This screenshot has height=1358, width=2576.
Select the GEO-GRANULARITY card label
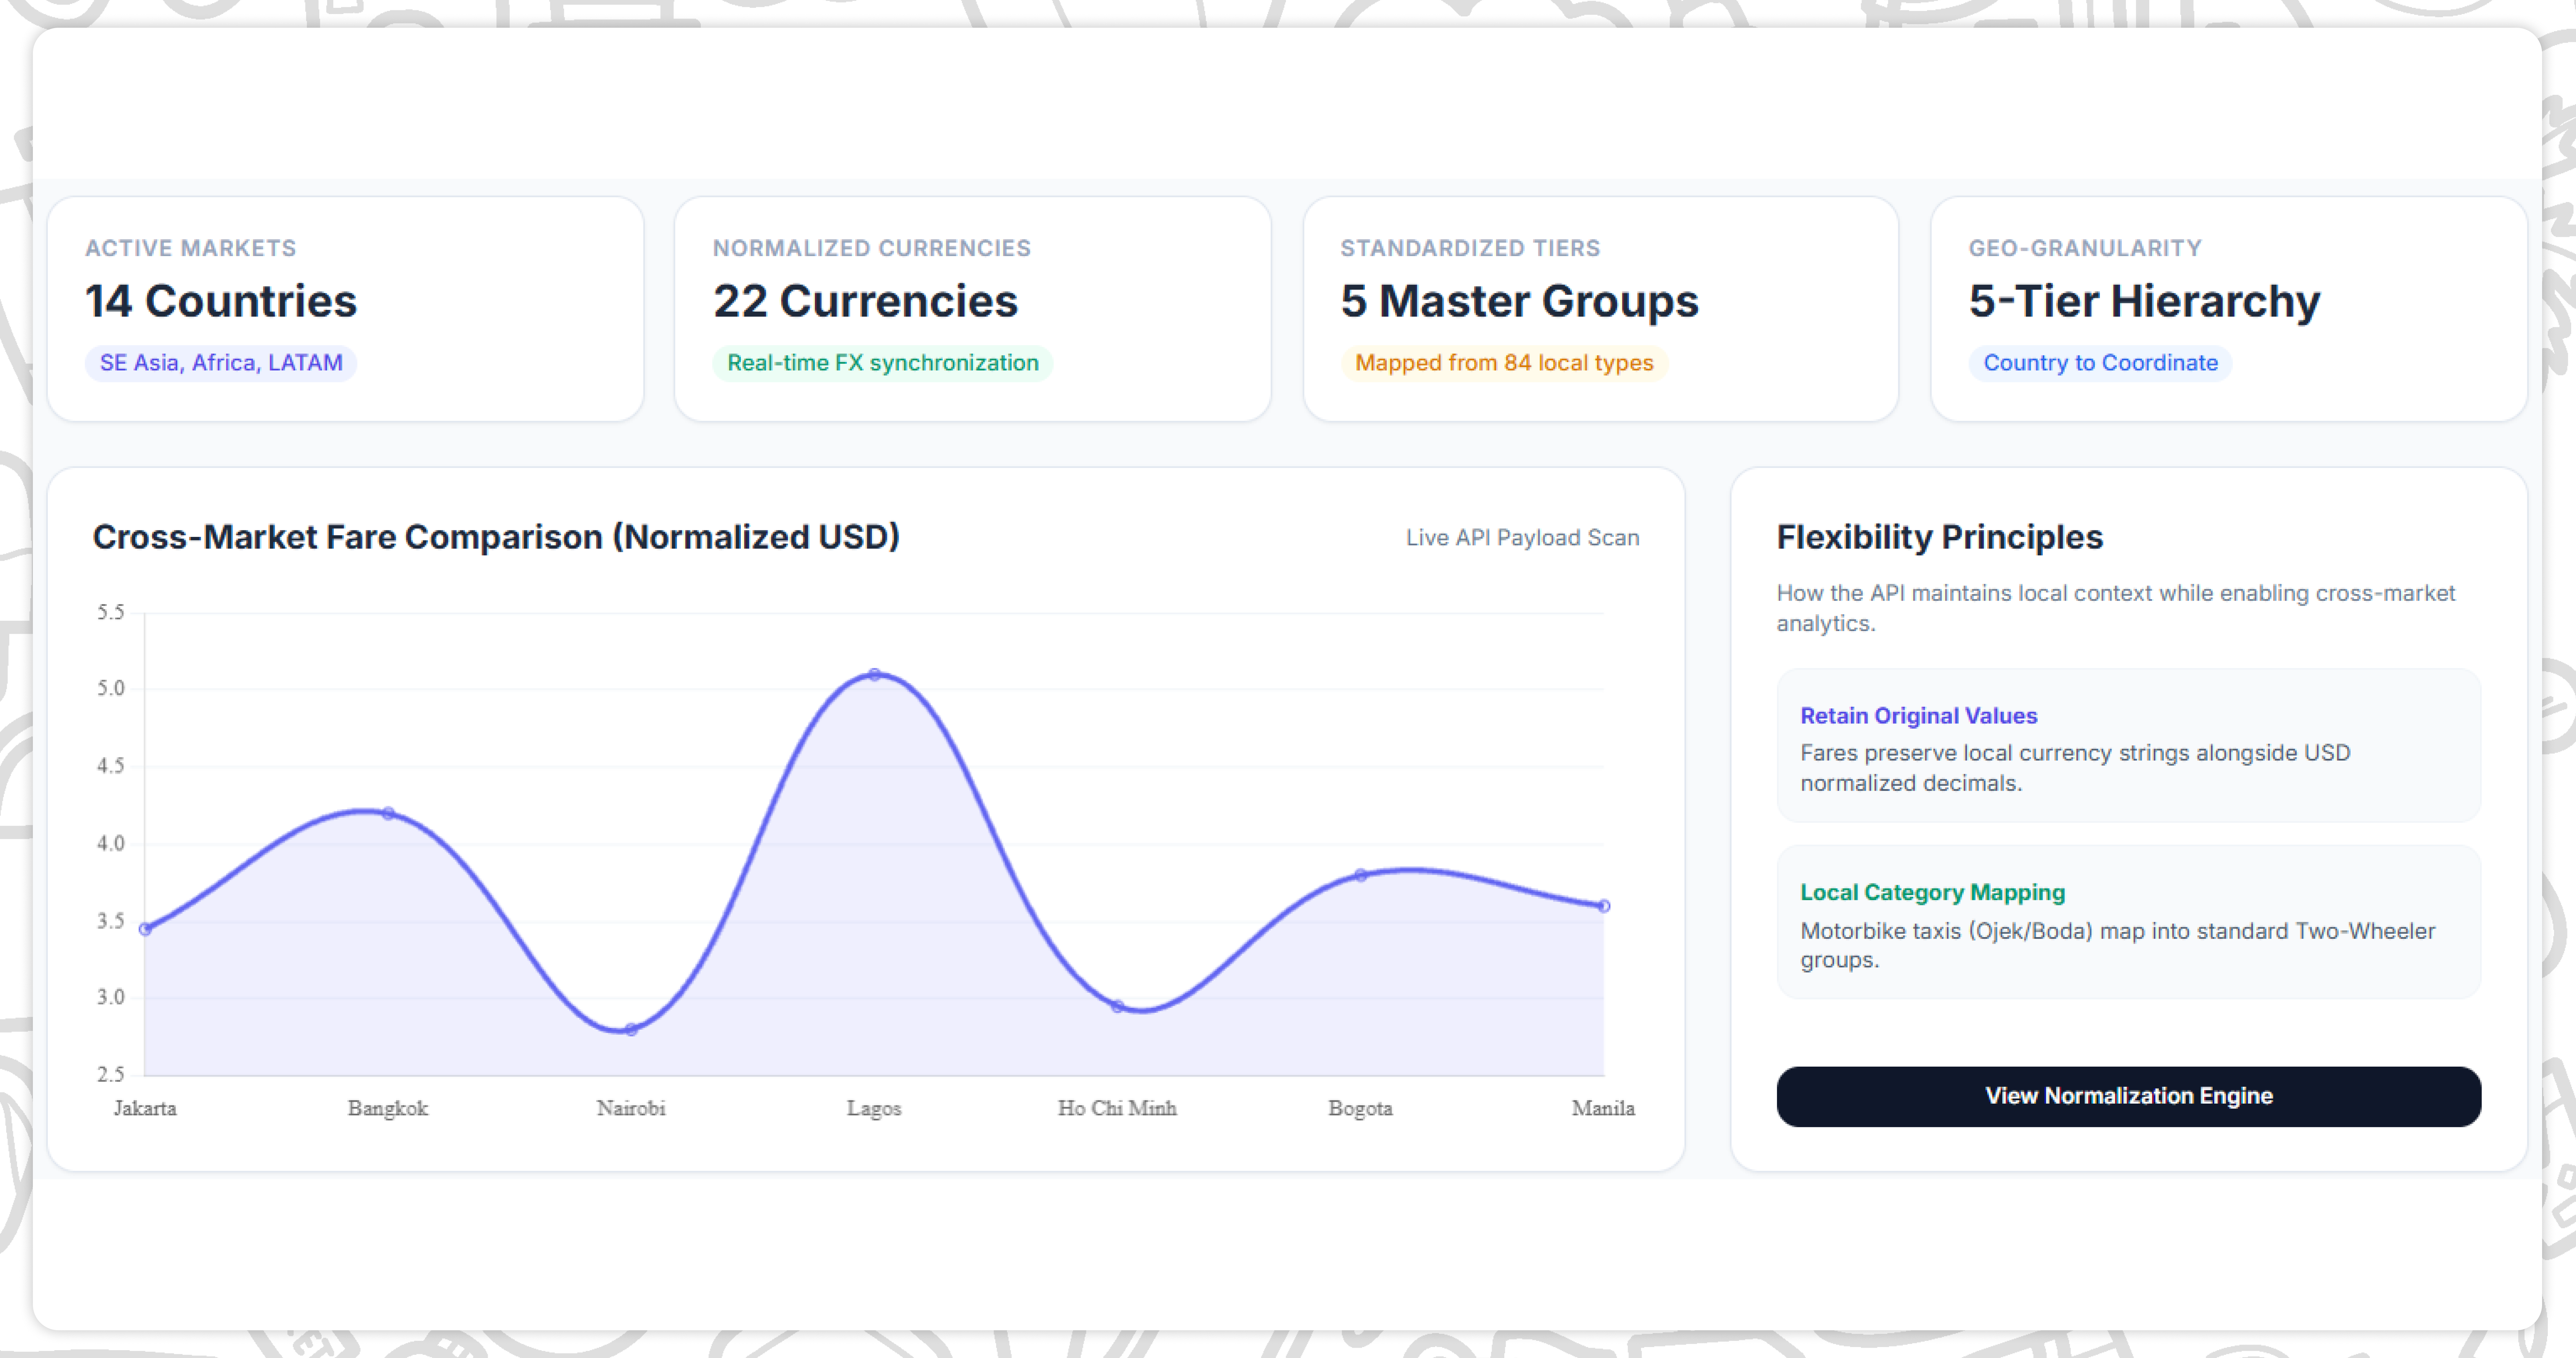2085,248
